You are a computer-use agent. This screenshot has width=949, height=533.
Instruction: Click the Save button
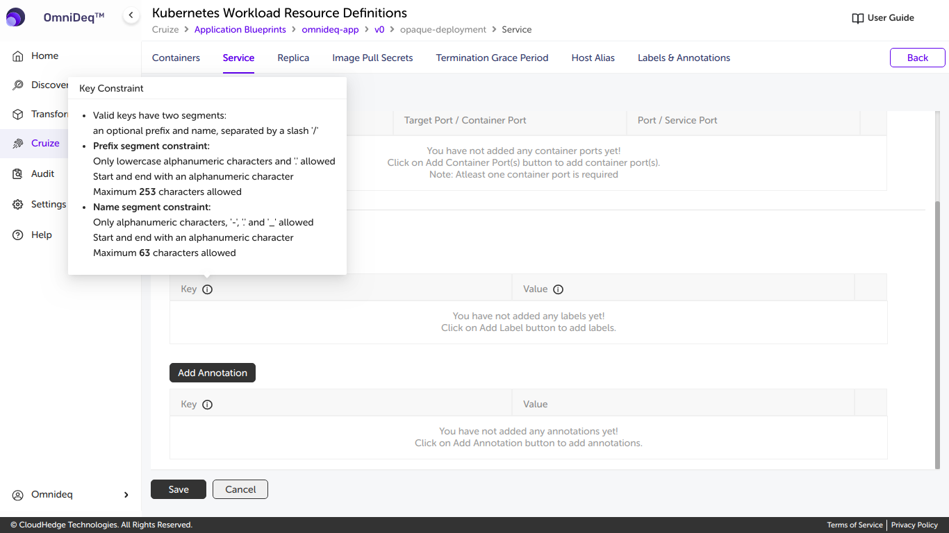point(179,489)
